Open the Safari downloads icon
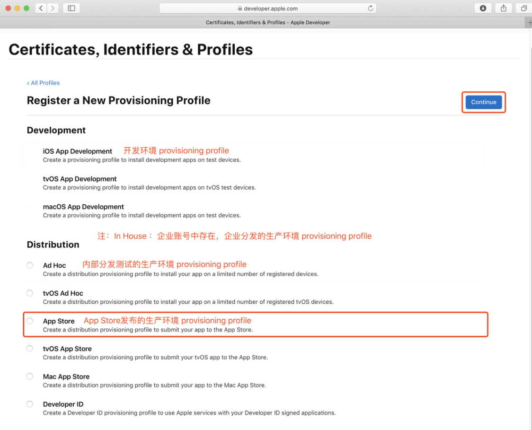532x430 pixels. coord(483,8)
